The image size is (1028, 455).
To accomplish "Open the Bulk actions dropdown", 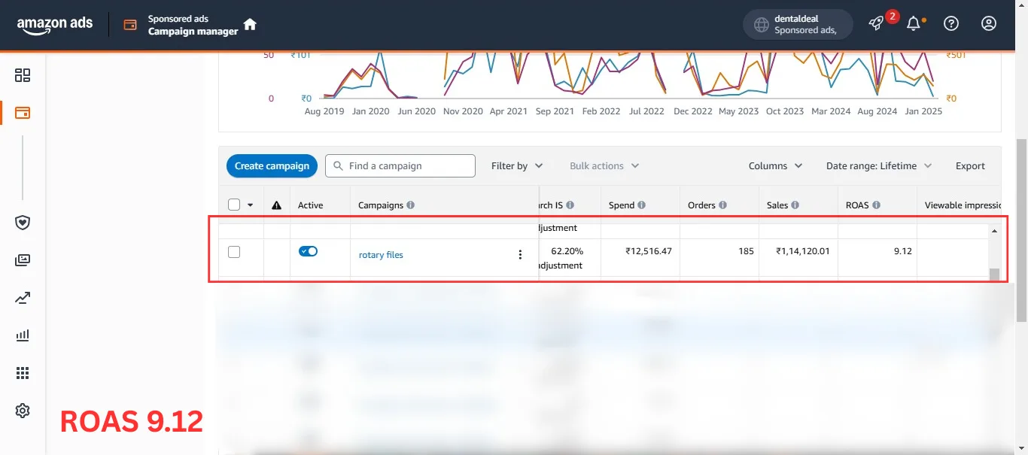I will (x=604, y=166).
